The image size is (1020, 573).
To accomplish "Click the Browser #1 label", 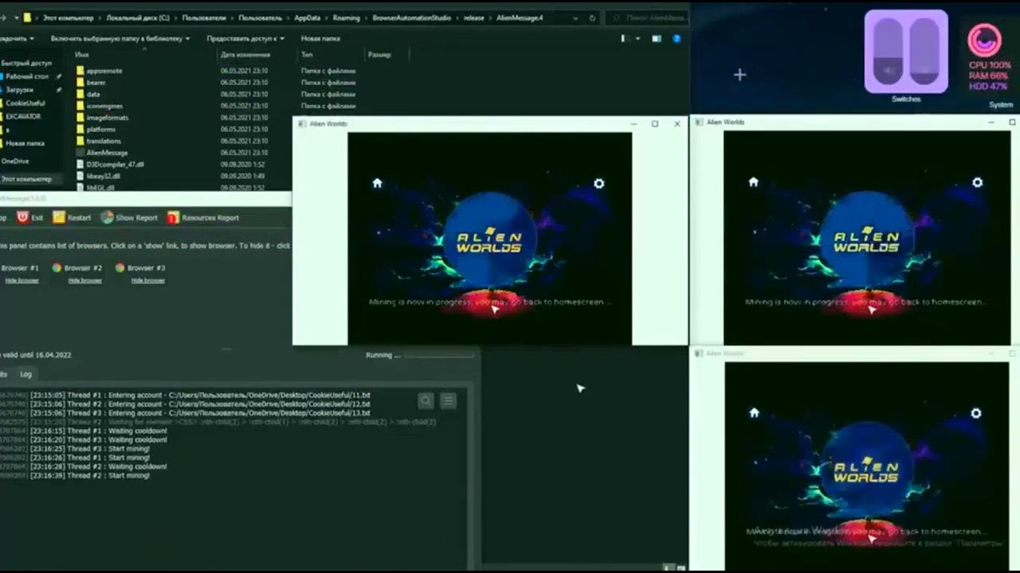I will 20,268.
